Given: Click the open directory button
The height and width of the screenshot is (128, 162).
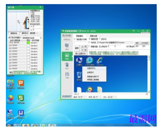Looking at the screenshot, I should coord(145,43).
